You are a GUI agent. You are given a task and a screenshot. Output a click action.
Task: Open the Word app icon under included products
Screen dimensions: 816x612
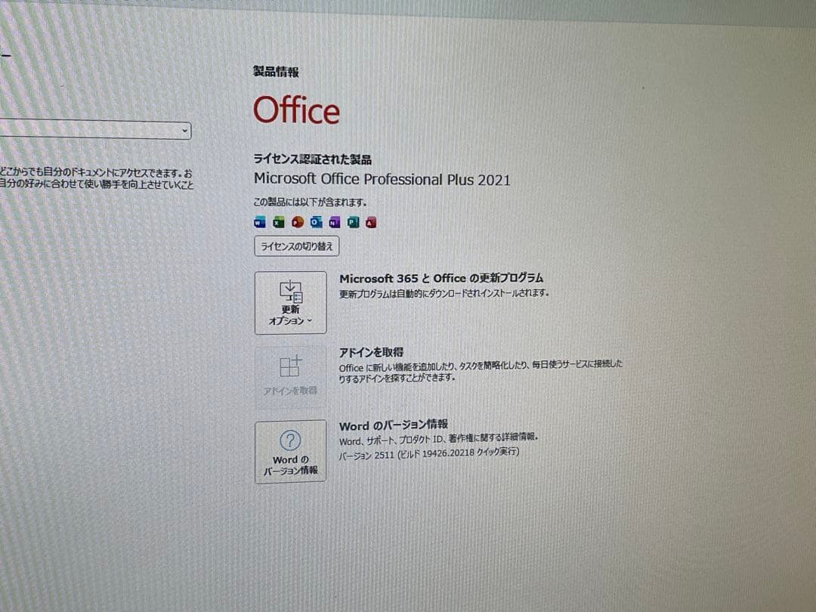pyautogui.click(x=260, y=221)
